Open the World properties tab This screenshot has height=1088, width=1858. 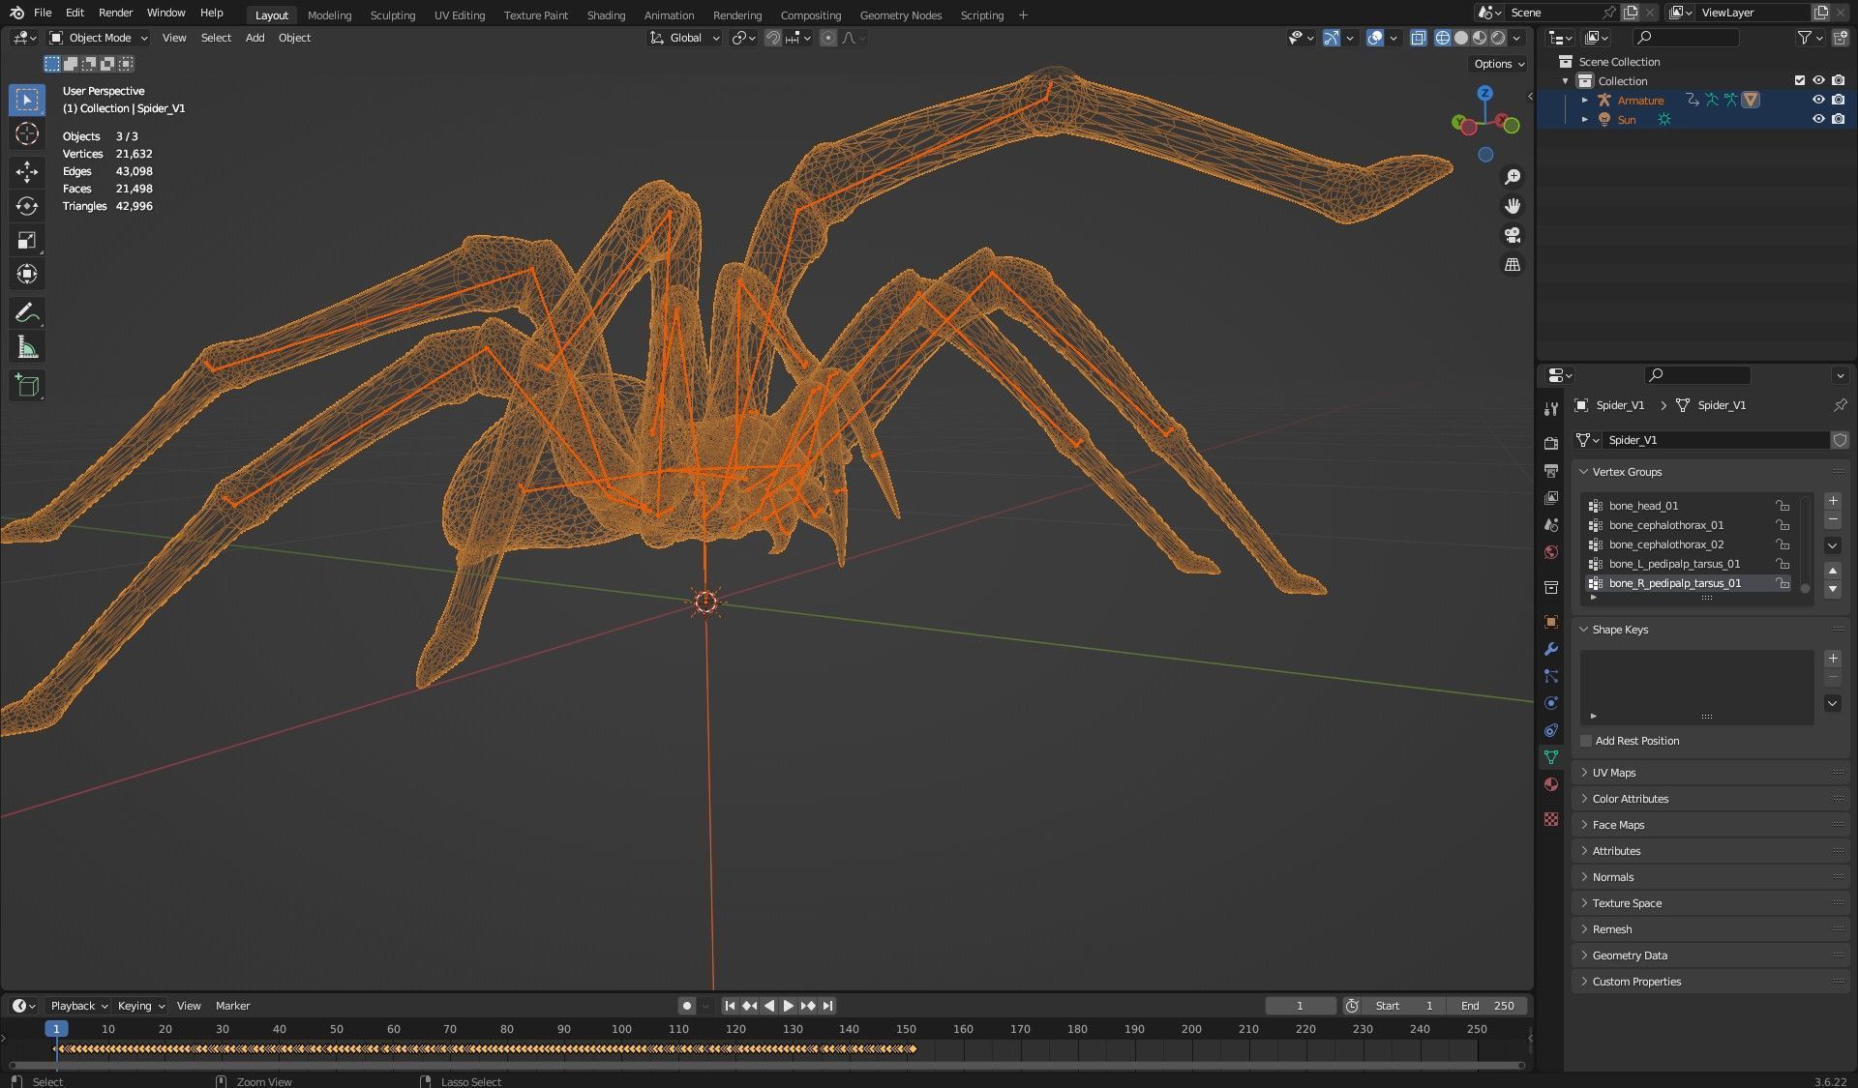(x=1551, y=552)
